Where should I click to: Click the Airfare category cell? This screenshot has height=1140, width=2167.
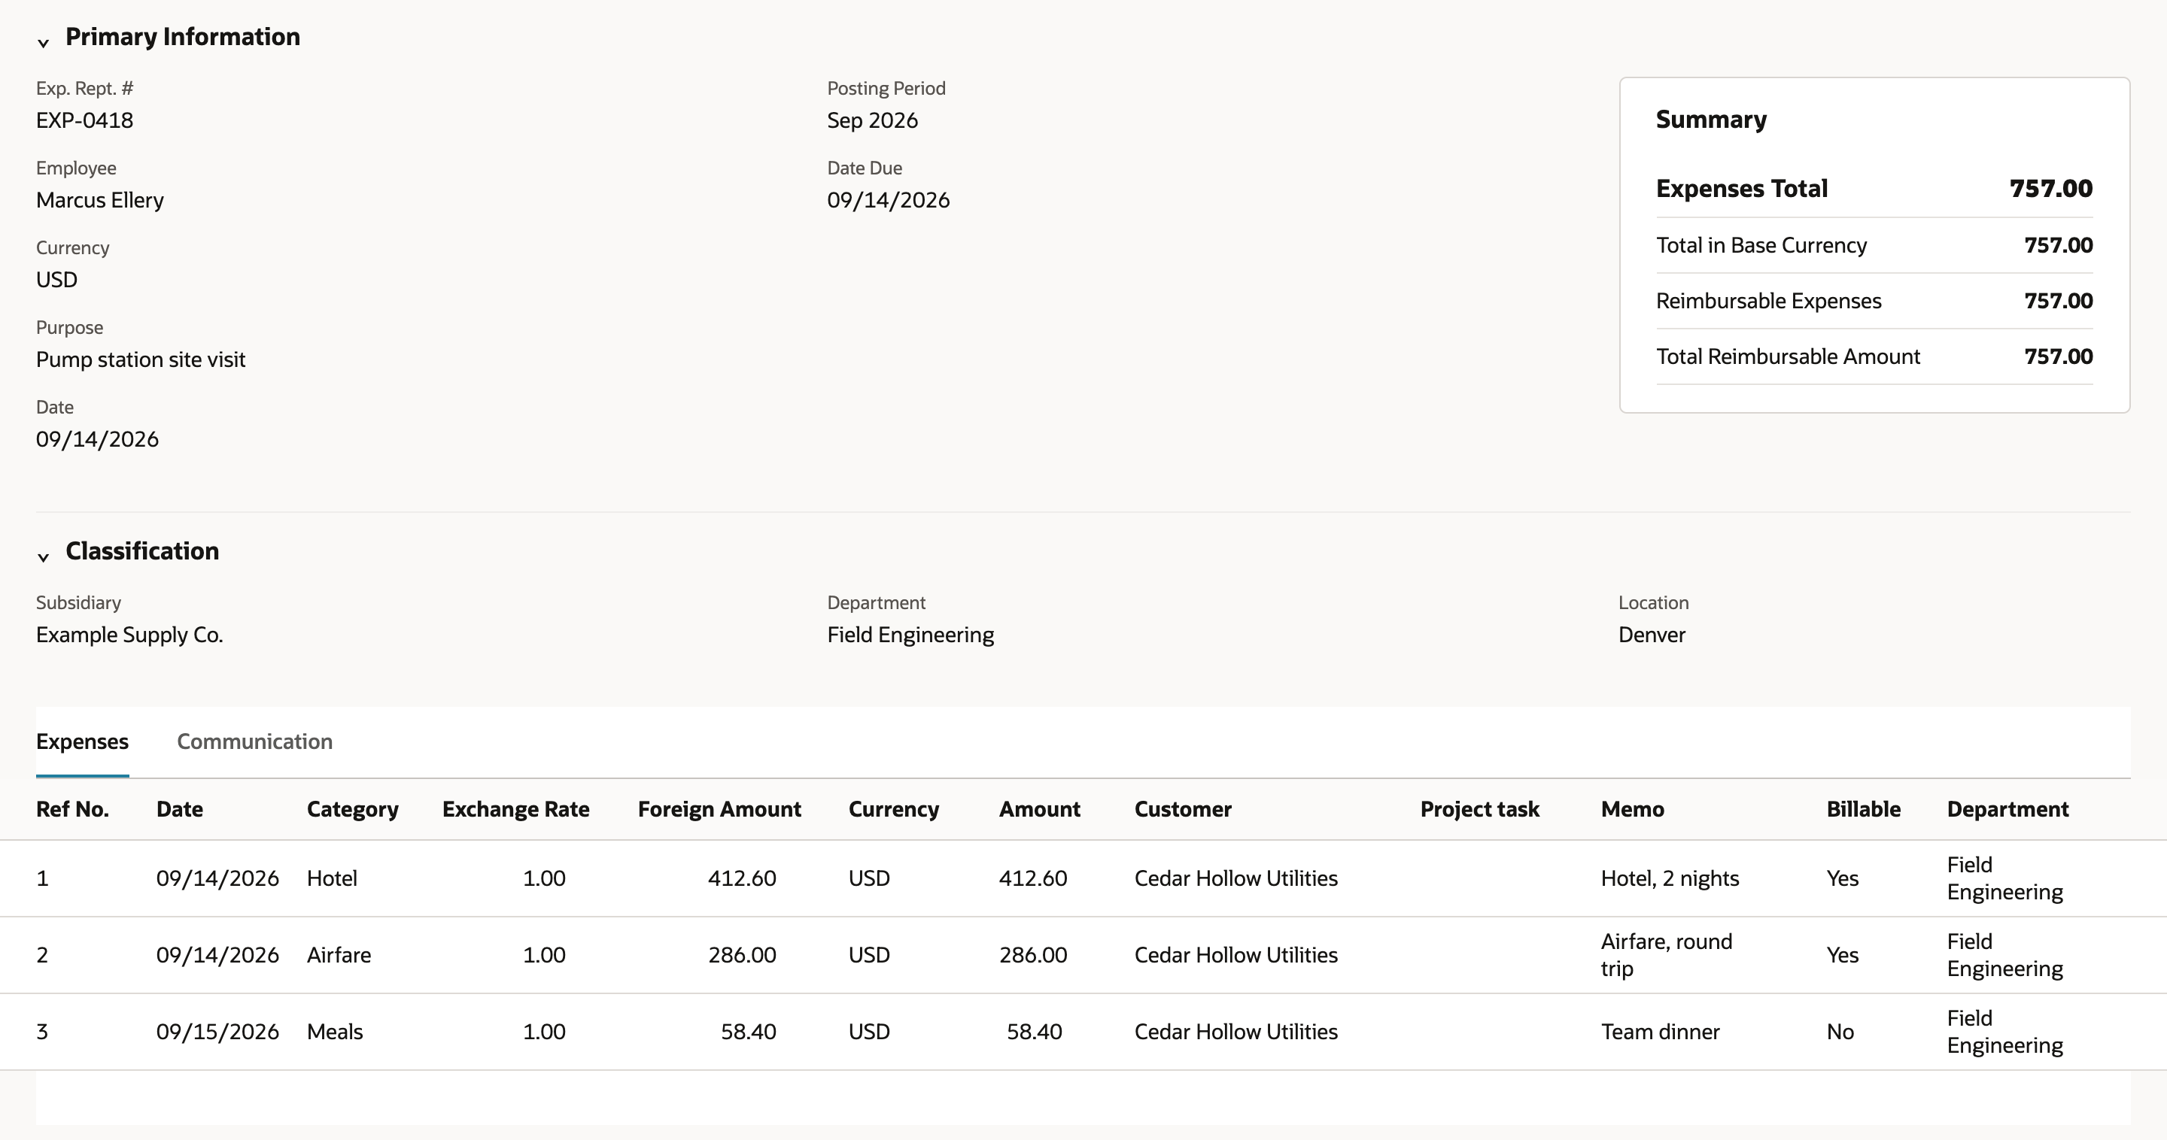pyautogui.click(x=338, y=955)
